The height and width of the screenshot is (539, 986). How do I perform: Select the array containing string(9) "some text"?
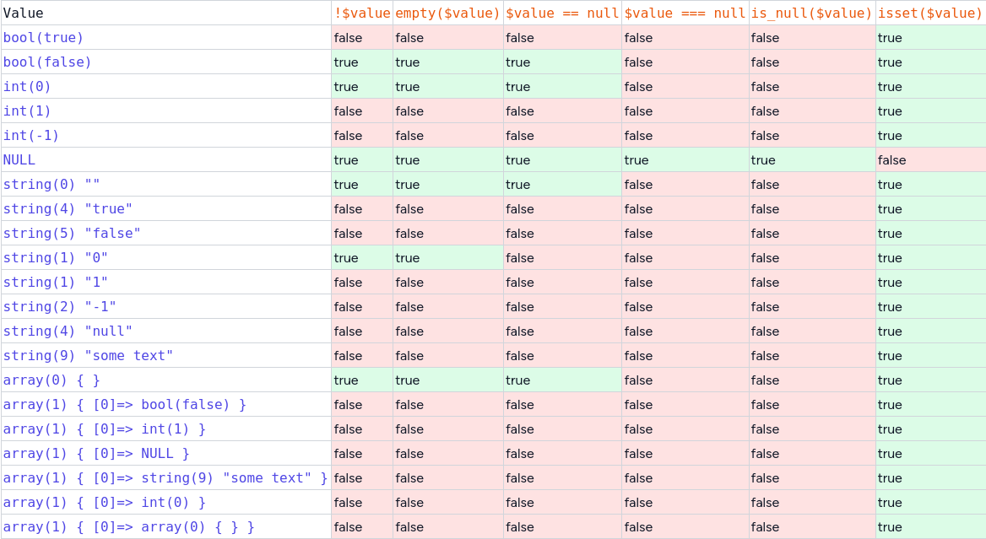click(x=165, y=479)
